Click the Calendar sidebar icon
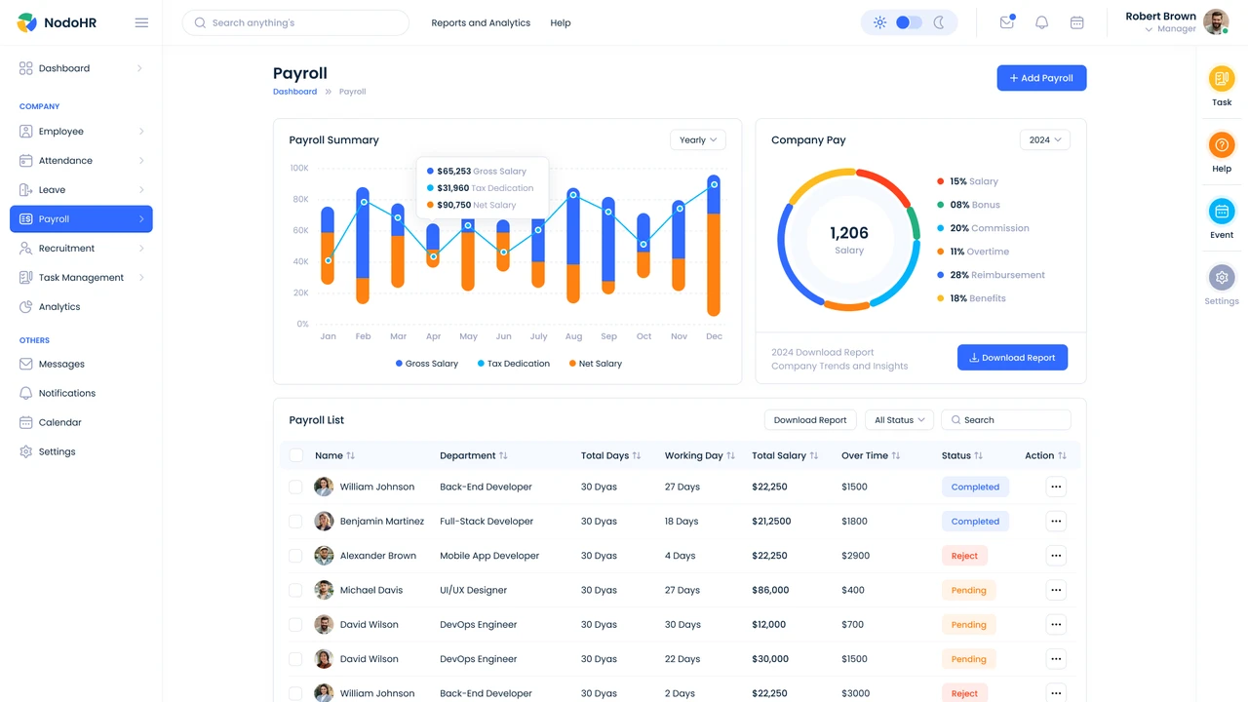Viewport: 1248px width, 702px height. coord(26,422)
